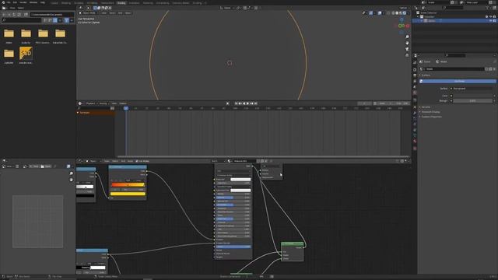Expand the Surface panel in World properties

pyautogui.click(x=426, y=75)
